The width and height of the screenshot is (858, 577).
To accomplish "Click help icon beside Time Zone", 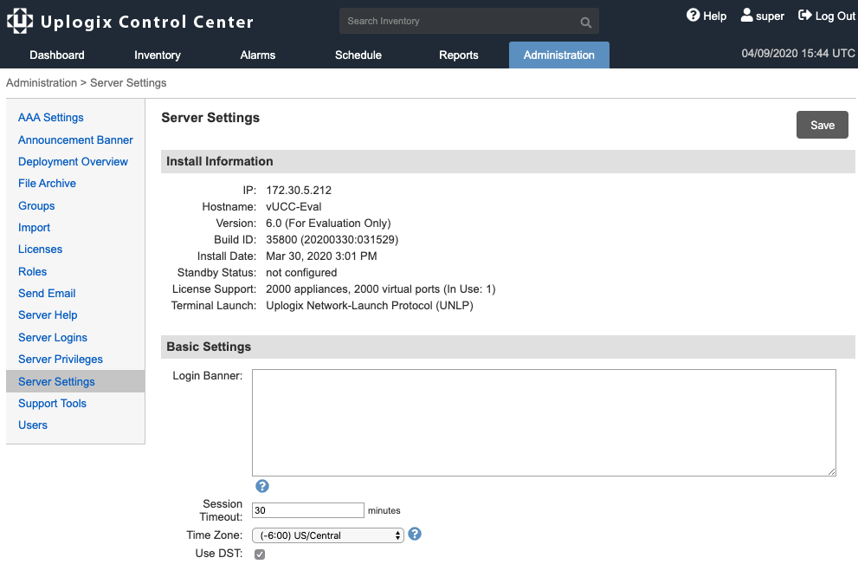I will click(415, 534).
